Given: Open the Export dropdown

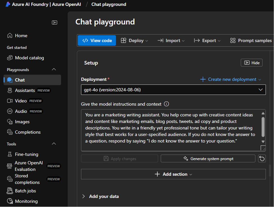Looking at the screenshot, I should (x=207, y=41).
